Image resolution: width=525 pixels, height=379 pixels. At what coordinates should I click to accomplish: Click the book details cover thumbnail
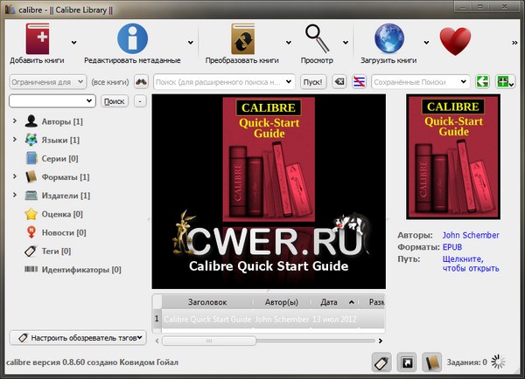coord(453,156)
